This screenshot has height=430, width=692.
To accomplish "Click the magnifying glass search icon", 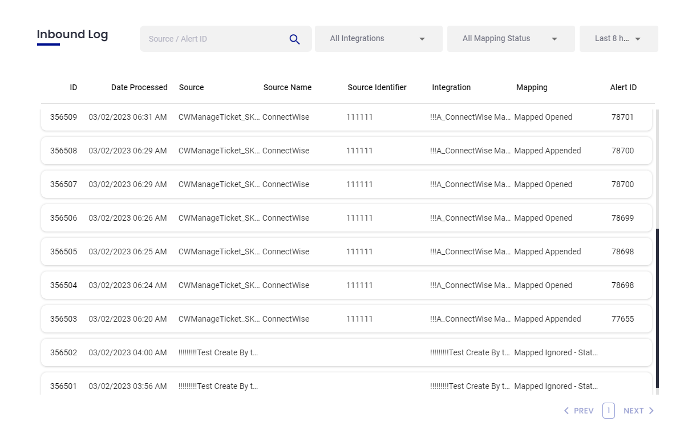I will pyautogui.click(x=294, y=39).
